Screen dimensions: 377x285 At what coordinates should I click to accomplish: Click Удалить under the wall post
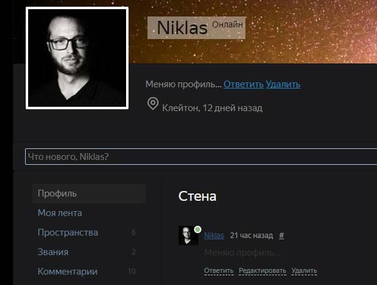pos(304,270)
